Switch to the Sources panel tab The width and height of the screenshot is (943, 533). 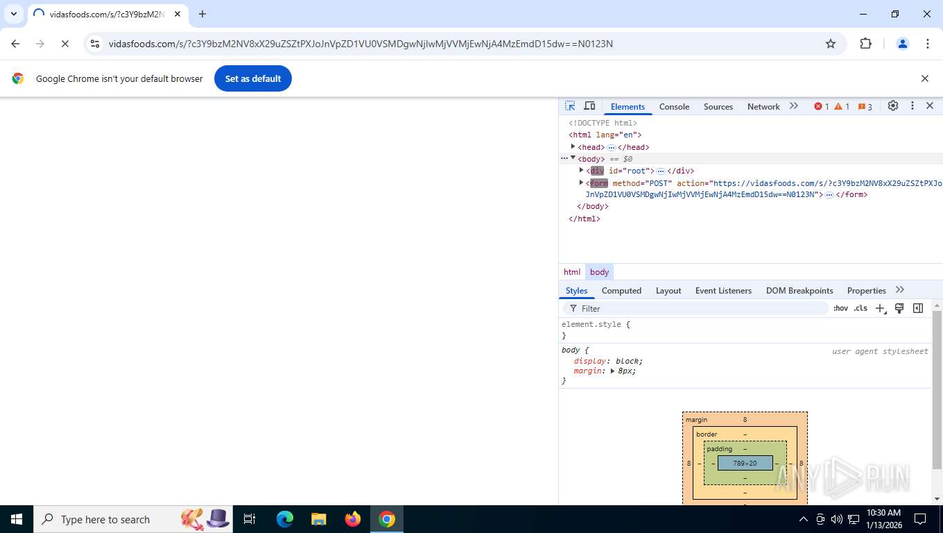pyautogui.click(x=718, y=107)
